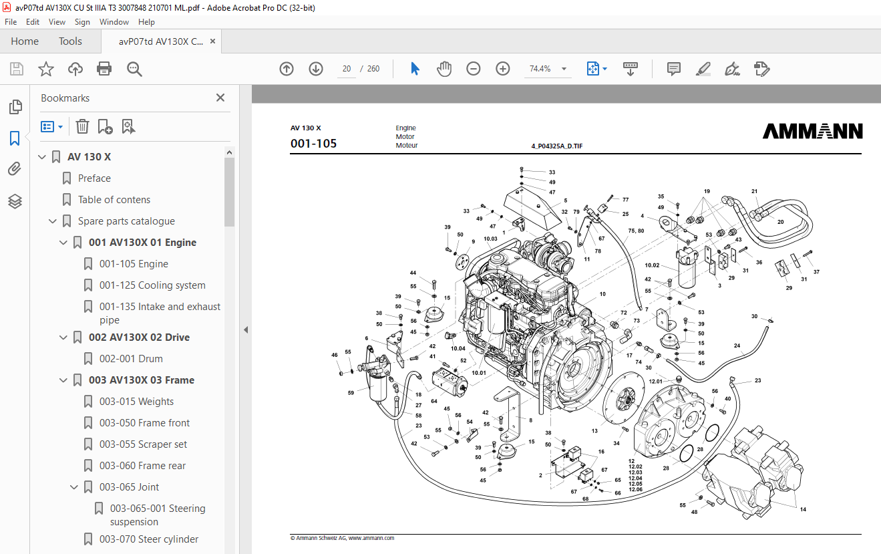
Task: Switch to the Tools tab
Action: [x=70, y=41]
